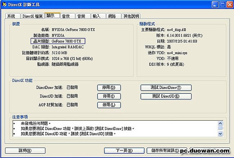Viewport: 234px width, 158px height.
Task: Click the monitor value 隨插即用監視器
Action: click(65, 65)
